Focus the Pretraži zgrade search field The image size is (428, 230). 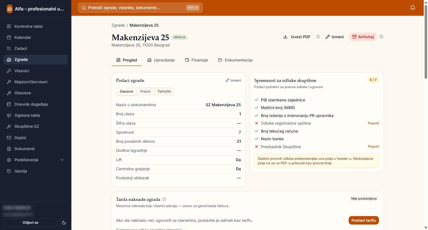(x=140, y=8)
